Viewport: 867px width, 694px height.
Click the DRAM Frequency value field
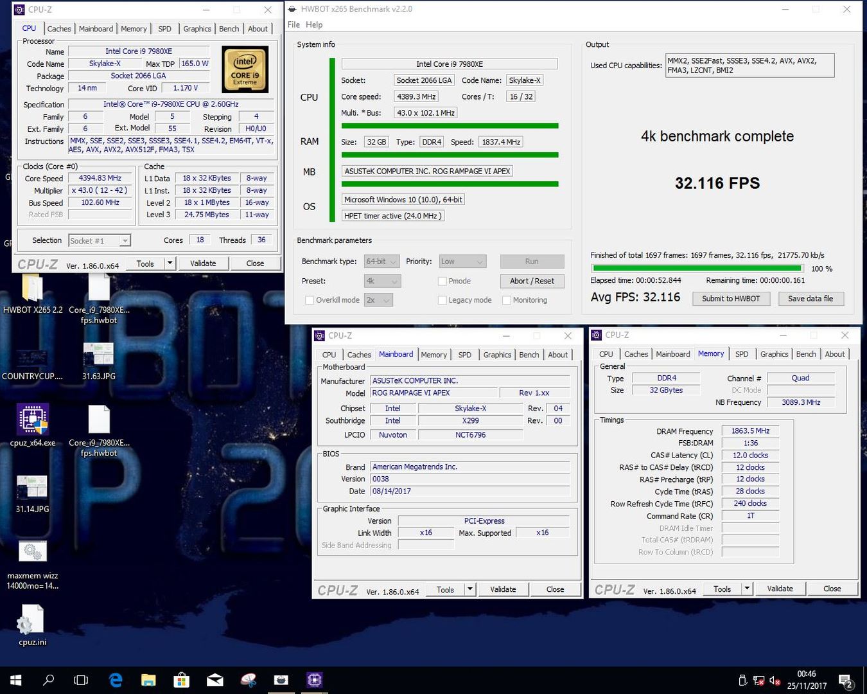coord(750,431)
